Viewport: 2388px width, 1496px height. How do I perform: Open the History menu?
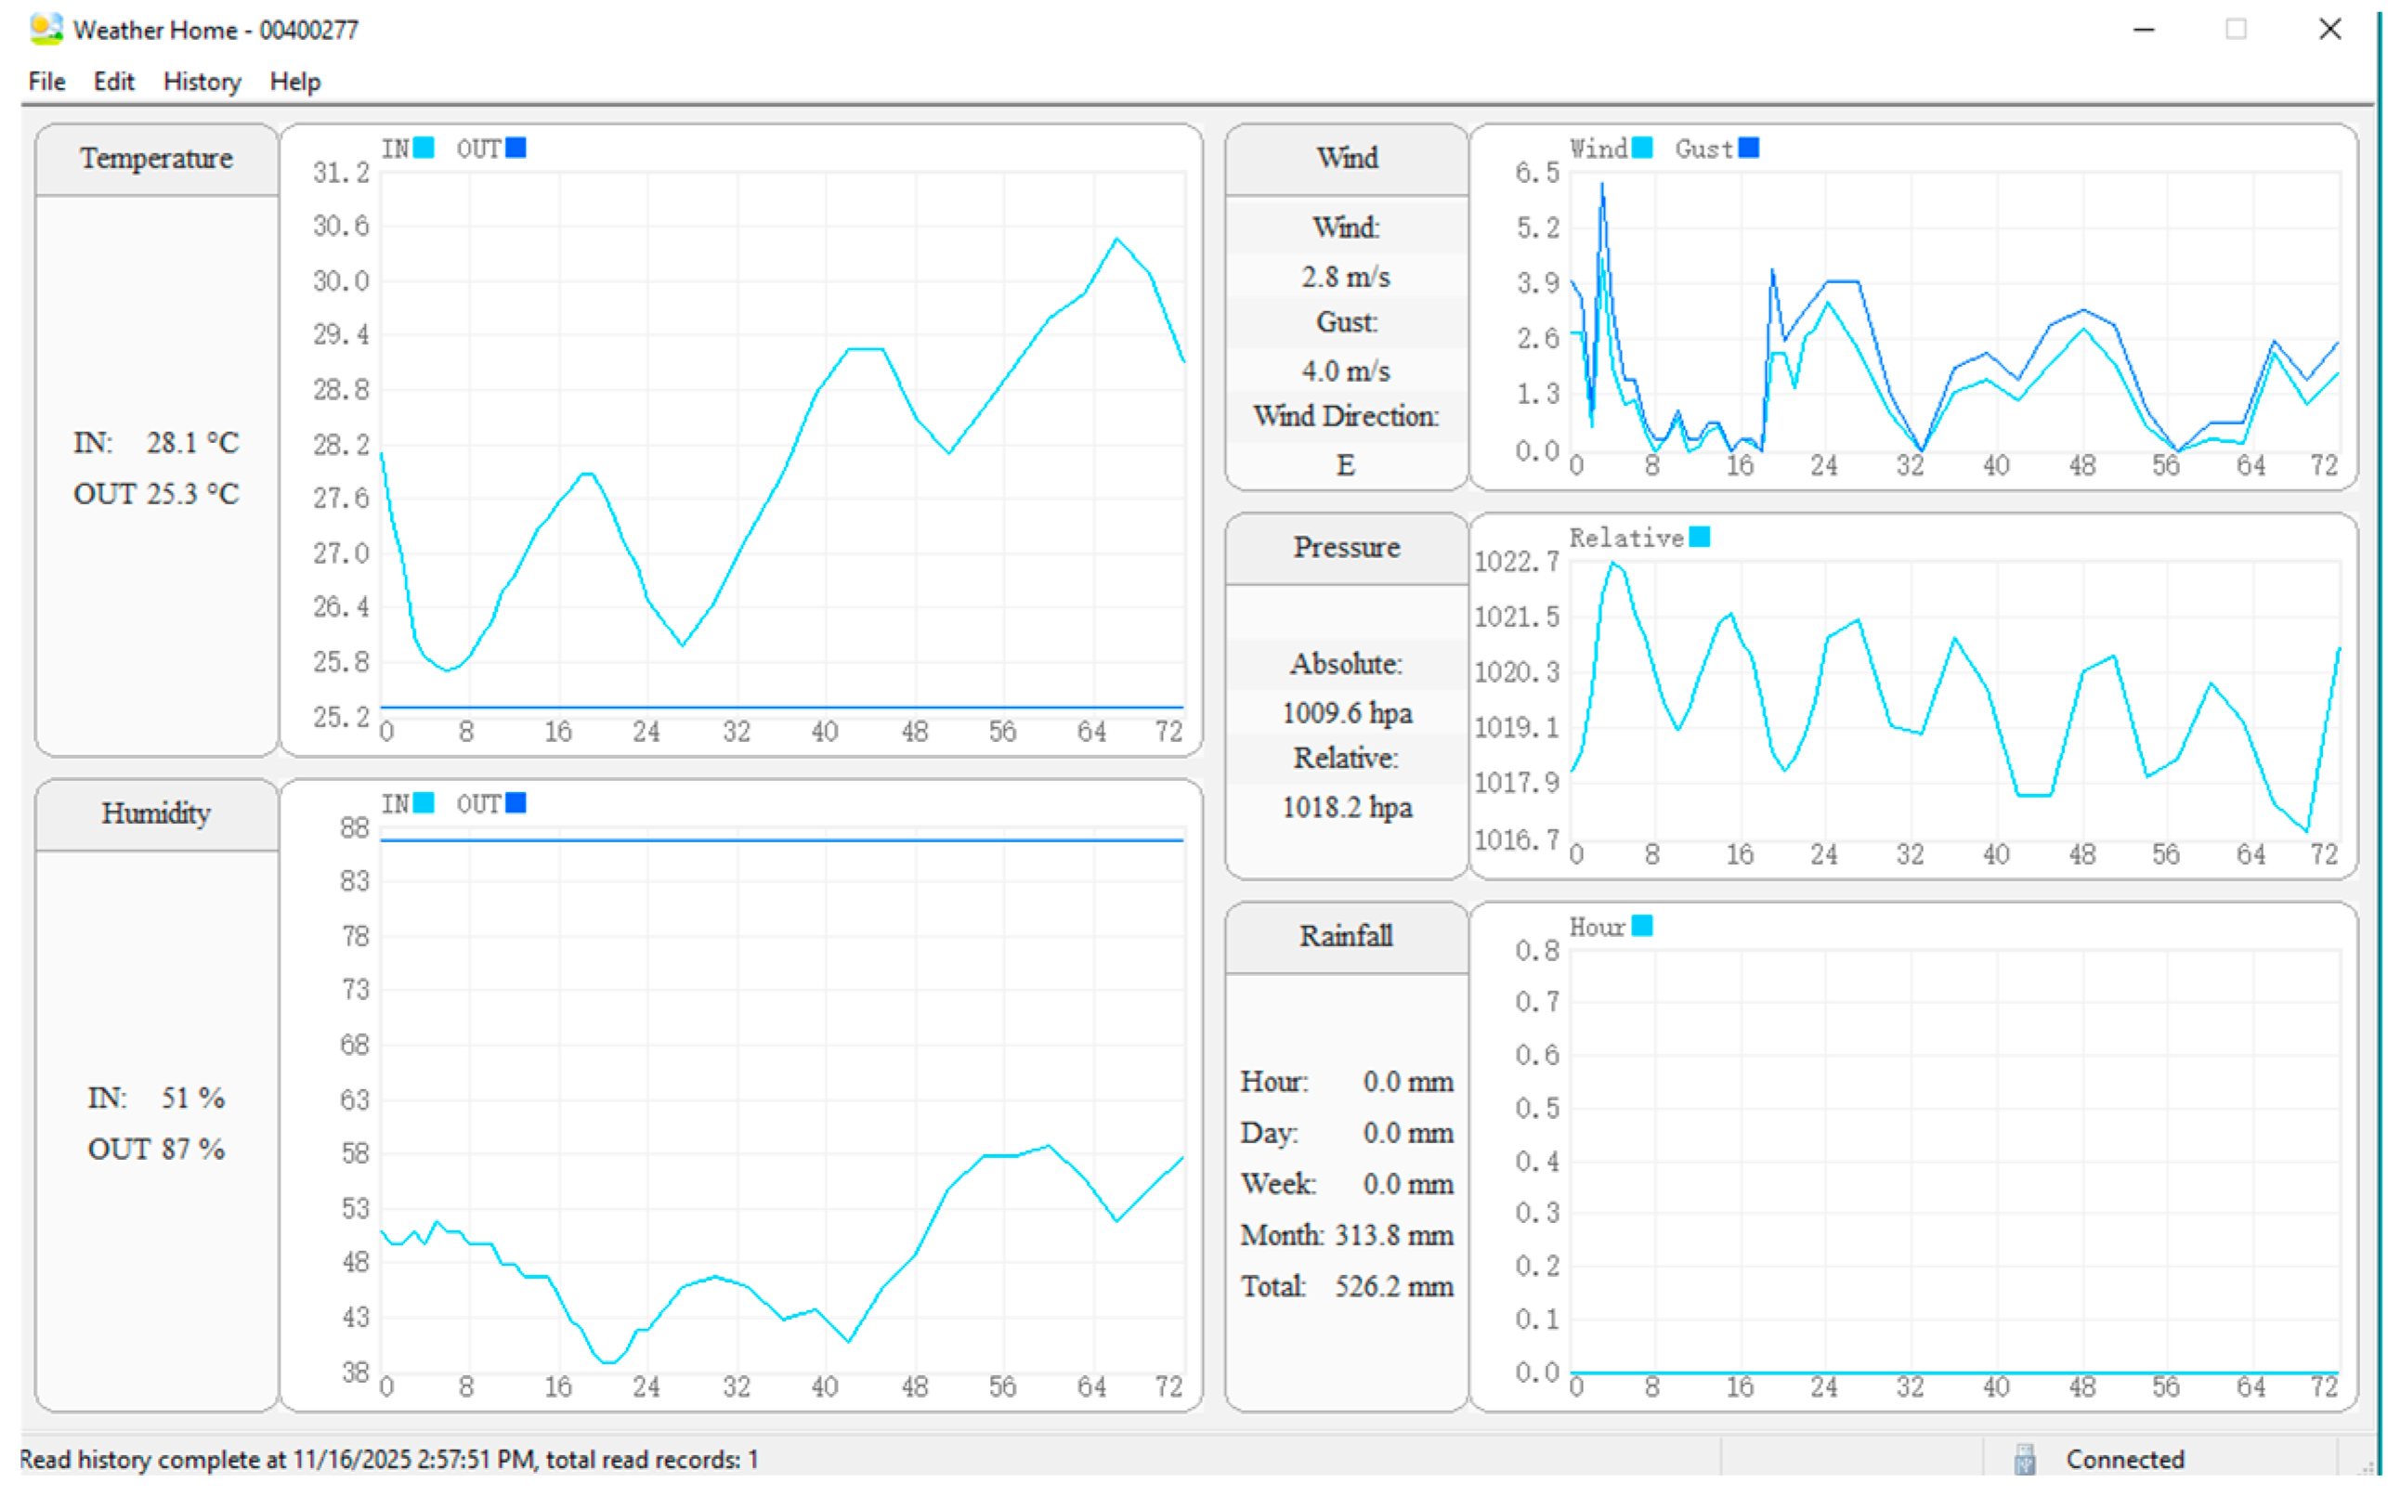pos(202,81)
